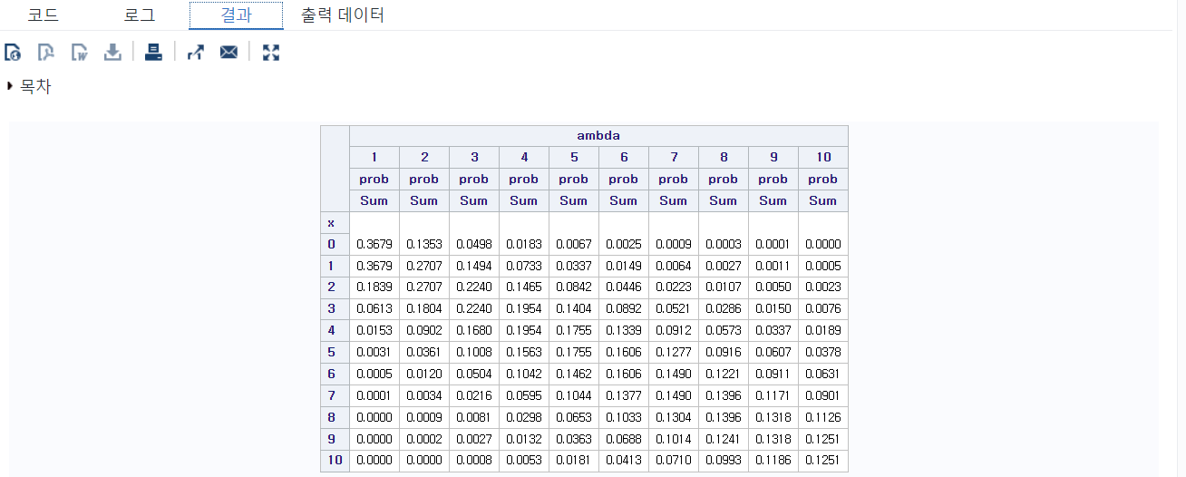Click cell value 0.1680
This screenshot has width=1186, height=477.
[x=473, y=331]
